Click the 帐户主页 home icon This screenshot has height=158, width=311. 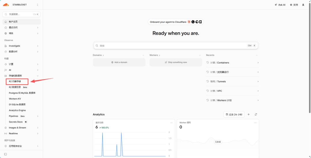pos(5,22)
